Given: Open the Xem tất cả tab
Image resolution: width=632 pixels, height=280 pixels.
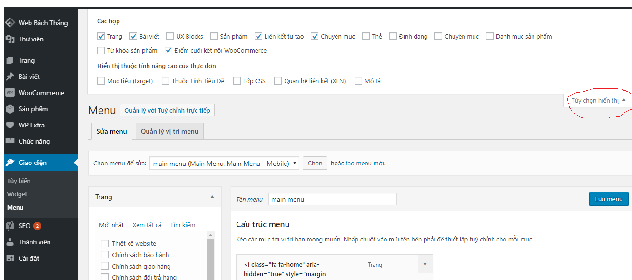Looking at the screenshot, I should coord(147,225).
